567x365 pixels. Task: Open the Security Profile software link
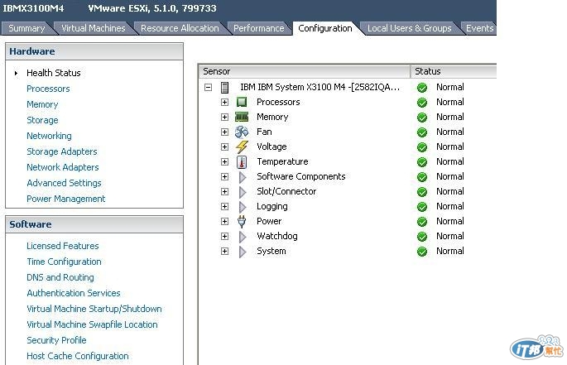point(56,340)
